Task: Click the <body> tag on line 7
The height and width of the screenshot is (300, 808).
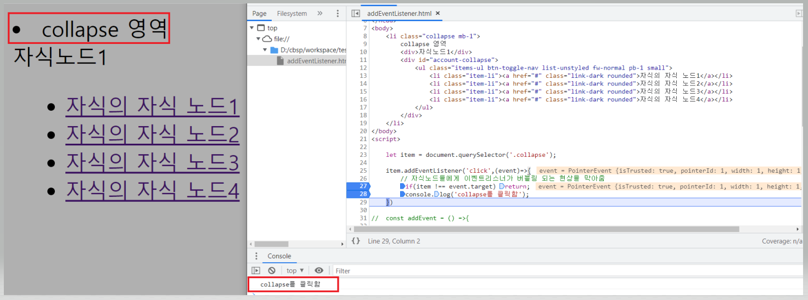Action: click(382, 28)
